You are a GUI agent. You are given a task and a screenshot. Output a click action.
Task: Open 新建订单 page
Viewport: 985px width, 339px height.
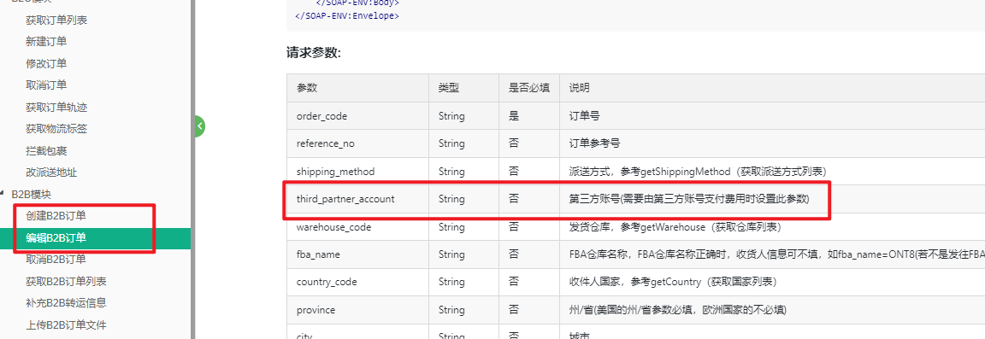point(46,42)
